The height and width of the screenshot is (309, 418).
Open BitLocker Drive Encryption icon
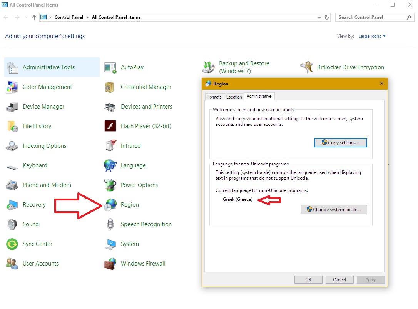(306, 67)
